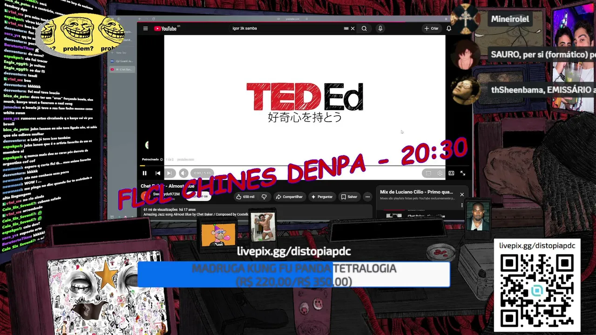Open the Patrocinado sponsored ad label
This screenshot has width=596, height=335.
(x=152, y=160)
